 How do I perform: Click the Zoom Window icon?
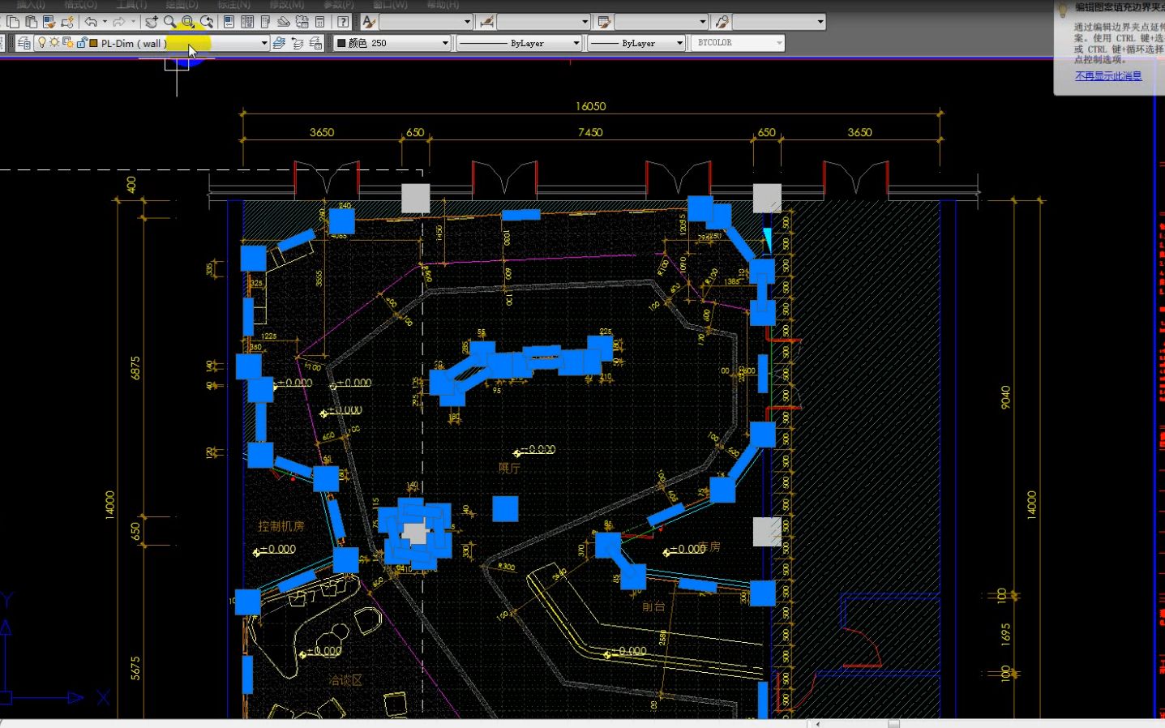point(188,22)
